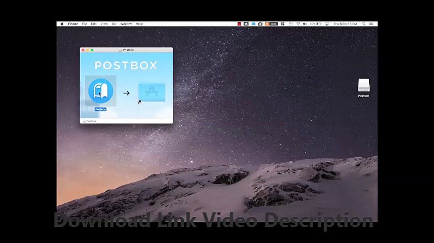
Task: Open the battery status at 40%
Action: pyautogui.click(x=315, y=24)
